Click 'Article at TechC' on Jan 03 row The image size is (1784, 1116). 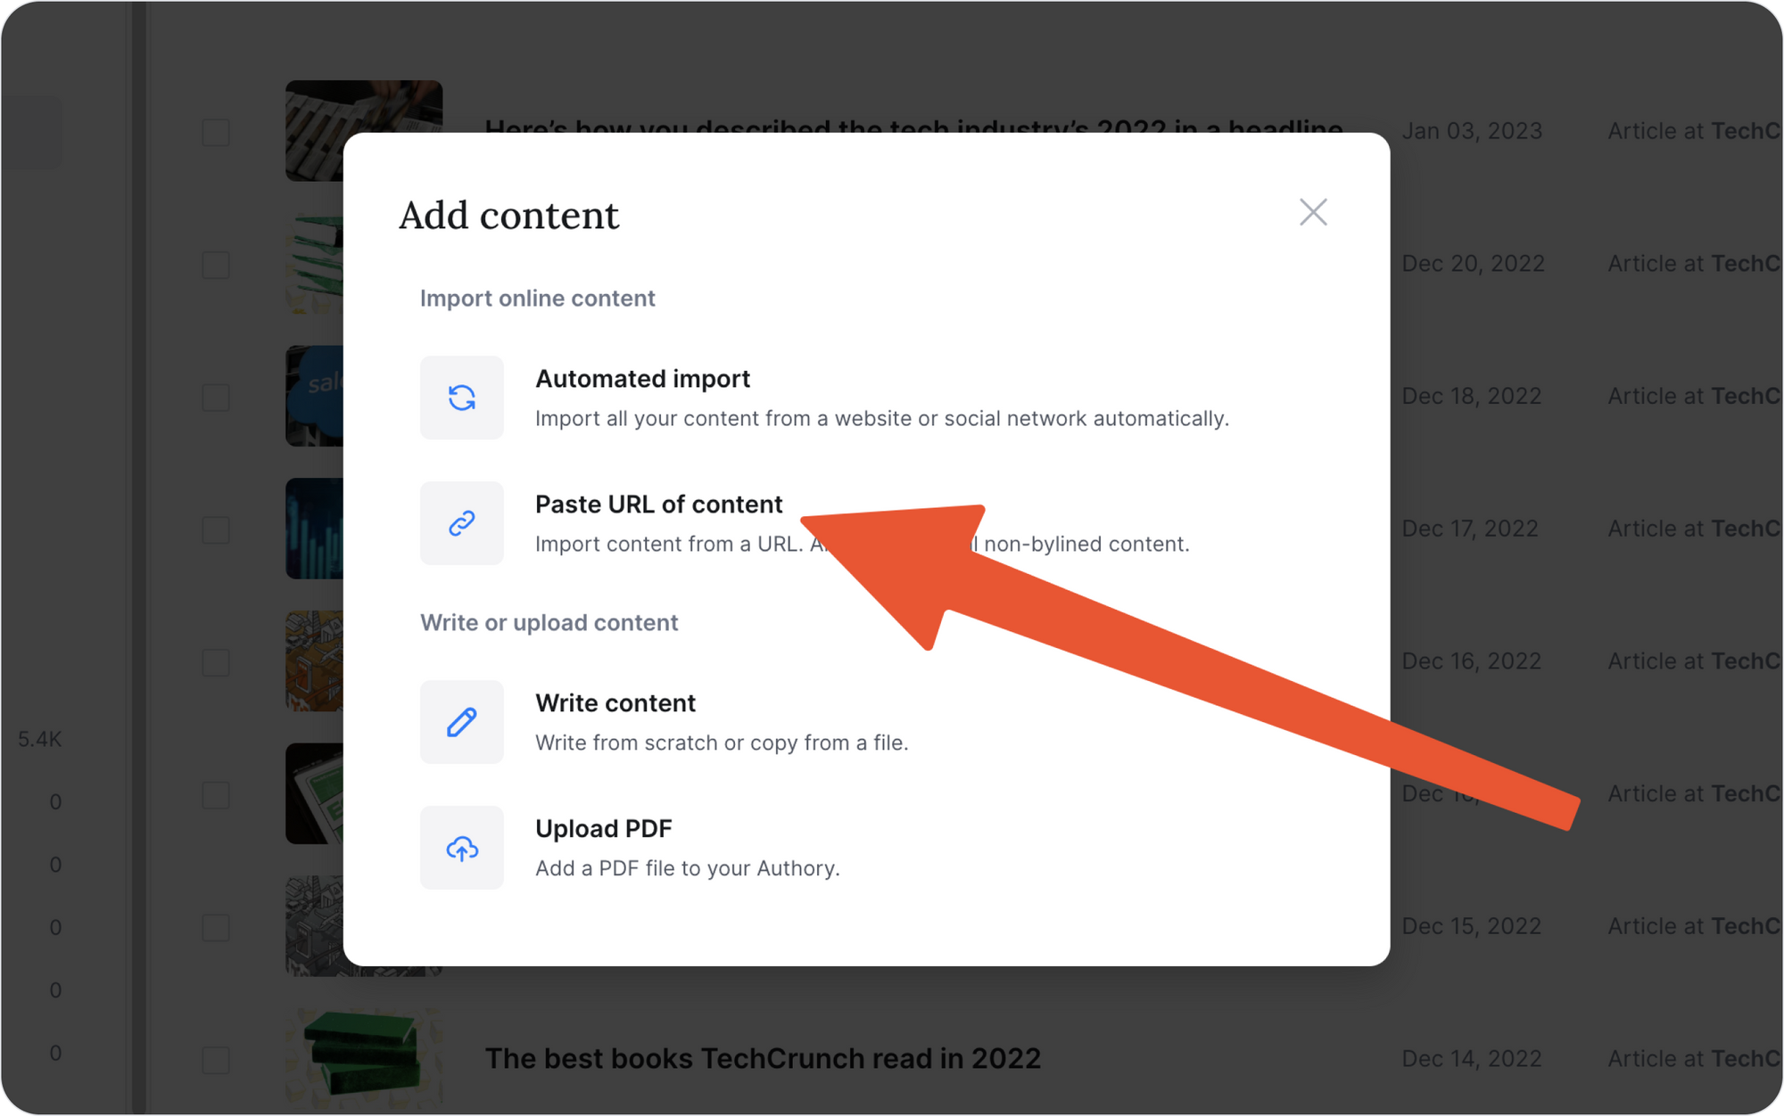pyautogui.click(x=1694, y=131)
